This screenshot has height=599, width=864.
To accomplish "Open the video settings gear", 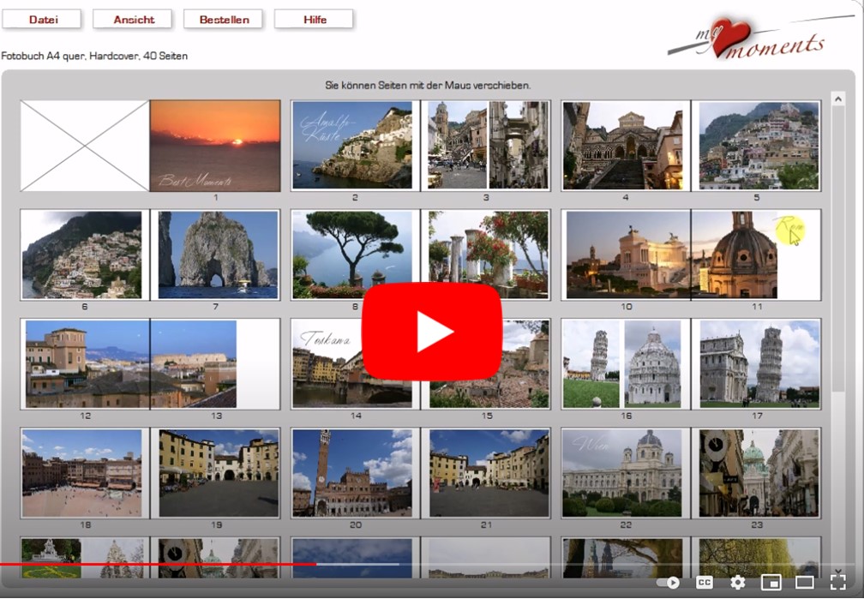I will click(737, 583).
